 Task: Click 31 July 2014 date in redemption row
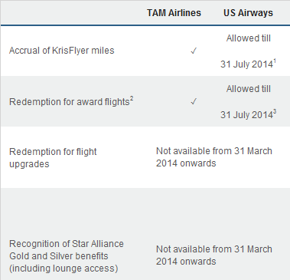tap(246, 115)
